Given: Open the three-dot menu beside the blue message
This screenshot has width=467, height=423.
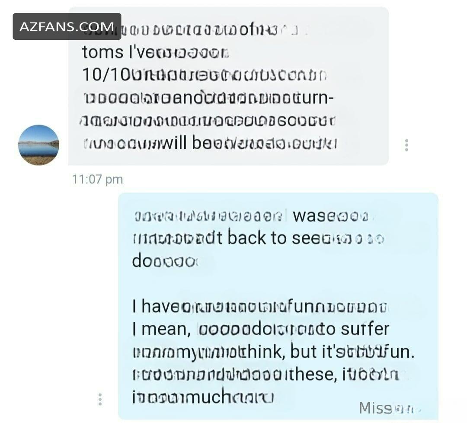Looking at the screenshot, I should (100, 399).
